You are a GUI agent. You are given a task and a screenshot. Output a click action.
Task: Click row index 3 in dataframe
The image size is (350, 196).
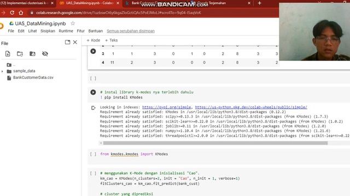tap(103, 54)
